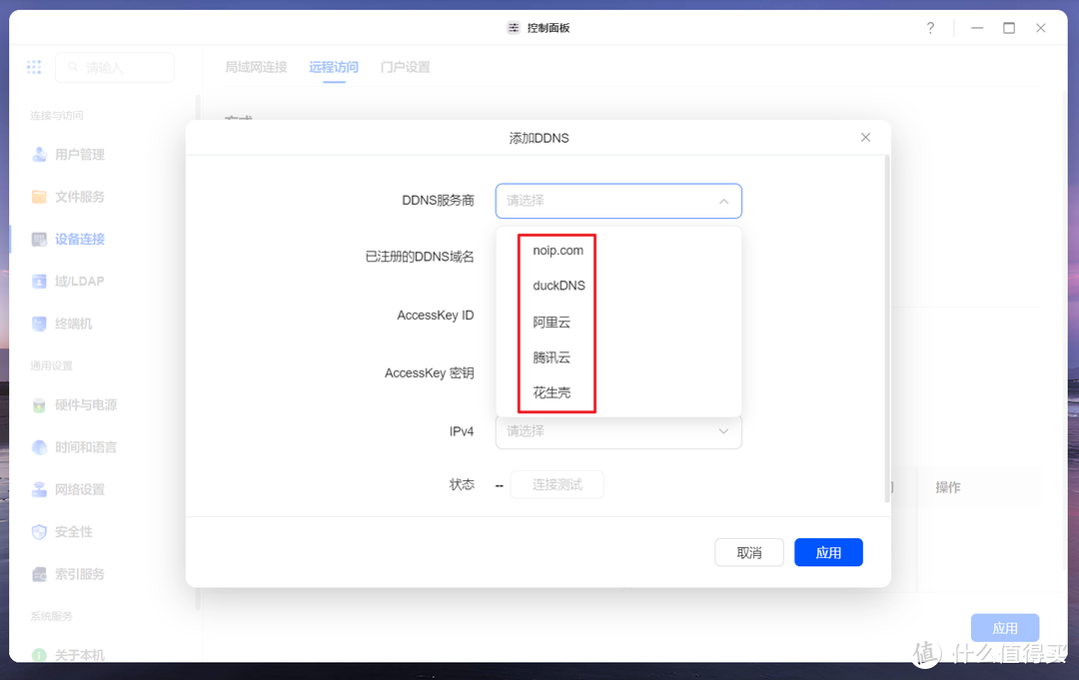1079x680 pixels.
Task: Click the DDNS服务商 field label
Action: 438,201
